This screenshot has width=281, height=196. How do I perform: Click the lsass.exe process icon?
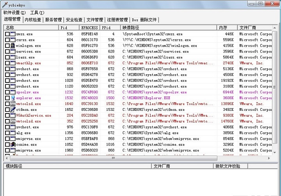tap(13, 57)
